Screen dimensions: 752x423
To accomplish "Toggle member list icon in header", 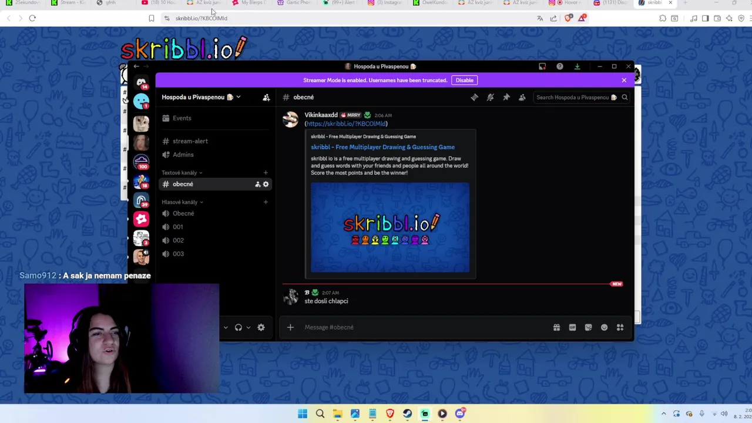I will [522, 98].
